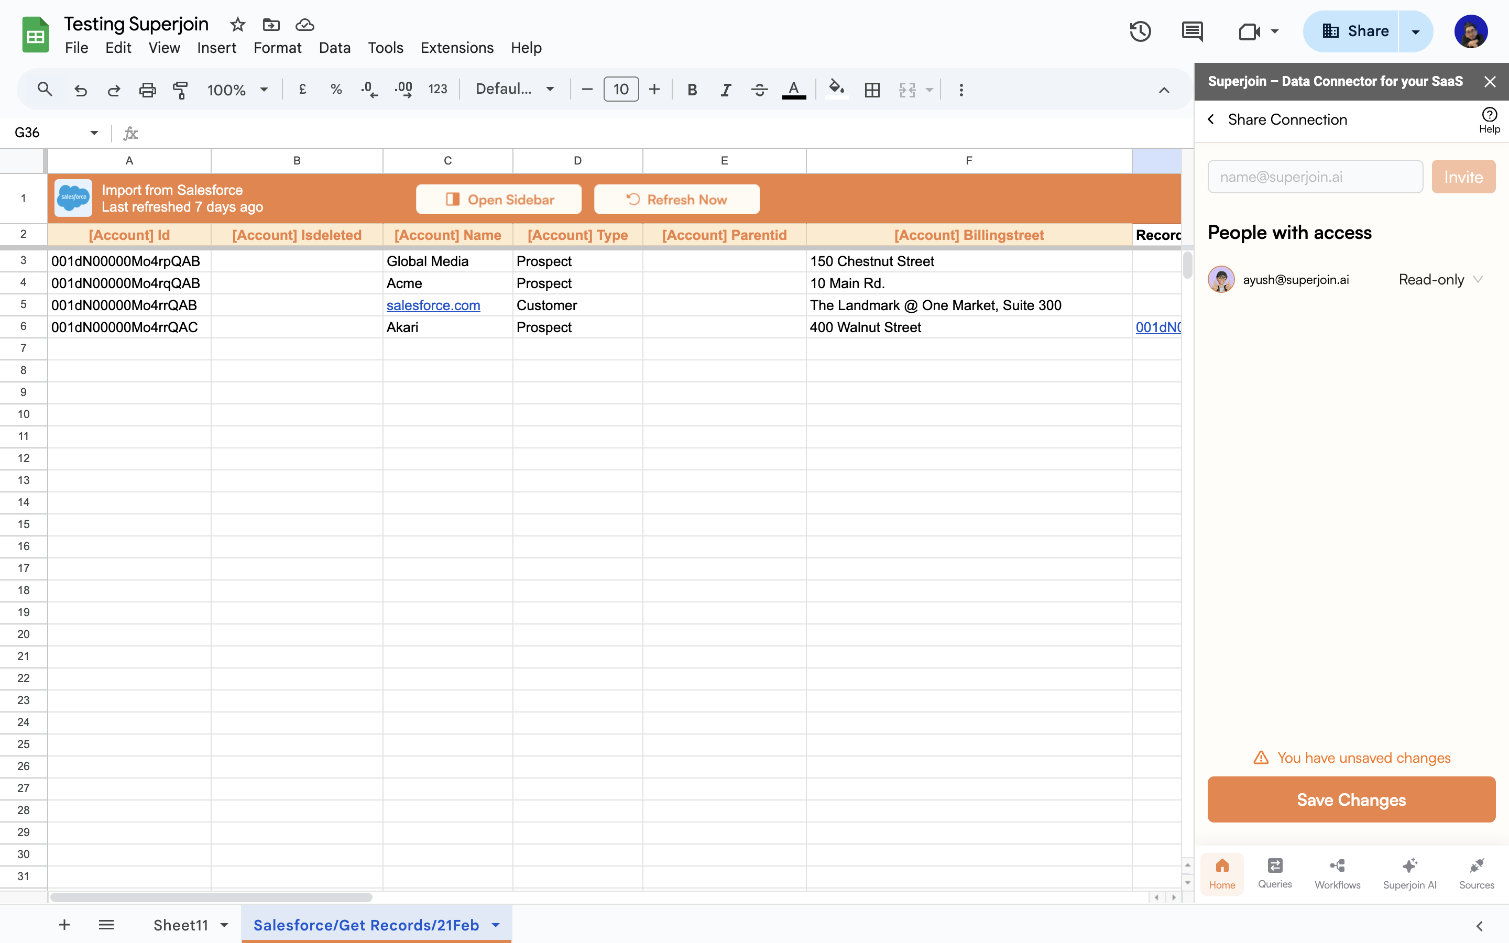Viewport: 1509px width, 943px height.
Task: Switch to the Sources tab
Action: (x=1476, y=873)
